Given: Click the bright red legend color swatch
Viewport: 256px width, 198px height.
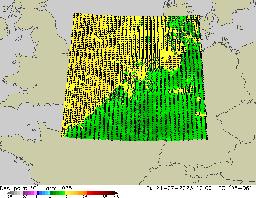Looking at the screenshot, I should point(88,193).
